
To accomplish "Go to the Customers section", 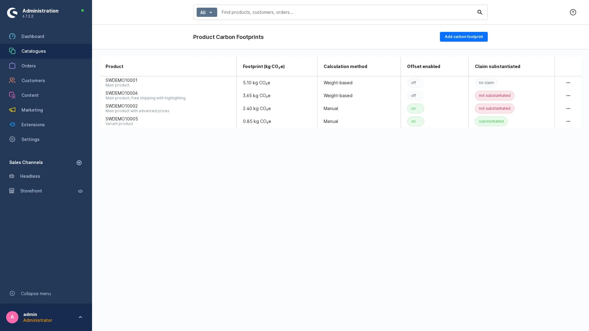I will pos(46,81).
